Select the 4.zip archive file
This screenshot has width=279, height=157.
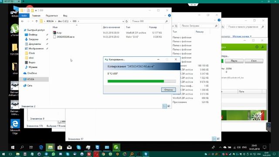coord(57,33)
